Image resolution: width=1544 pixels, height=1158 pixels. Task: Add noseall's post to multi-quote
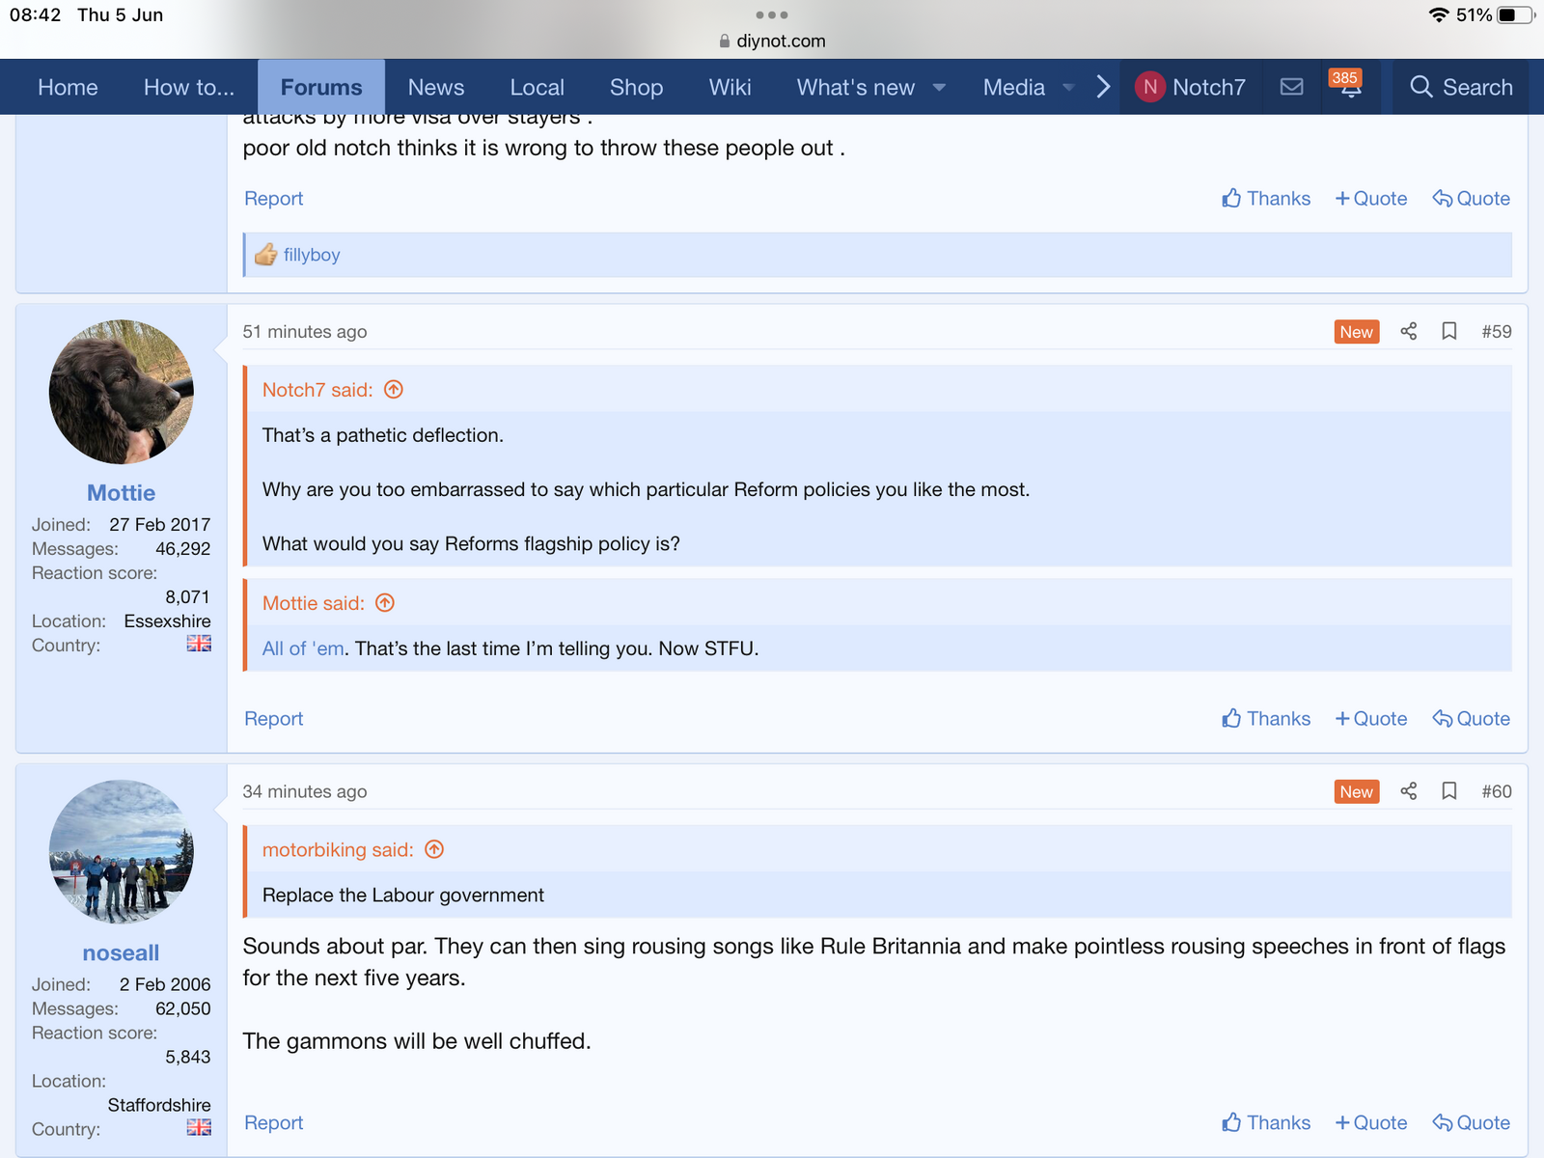1371,1122
